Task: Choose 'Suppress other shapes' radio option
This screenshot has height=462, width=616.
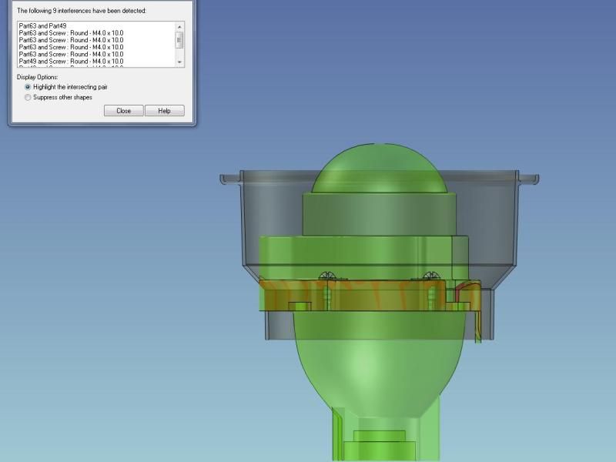Action: 28,98
